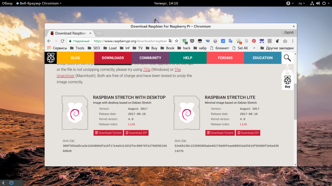The image size is (332, 186).
Task: Click the gray grid extension icon
Action: click(269, 41)
